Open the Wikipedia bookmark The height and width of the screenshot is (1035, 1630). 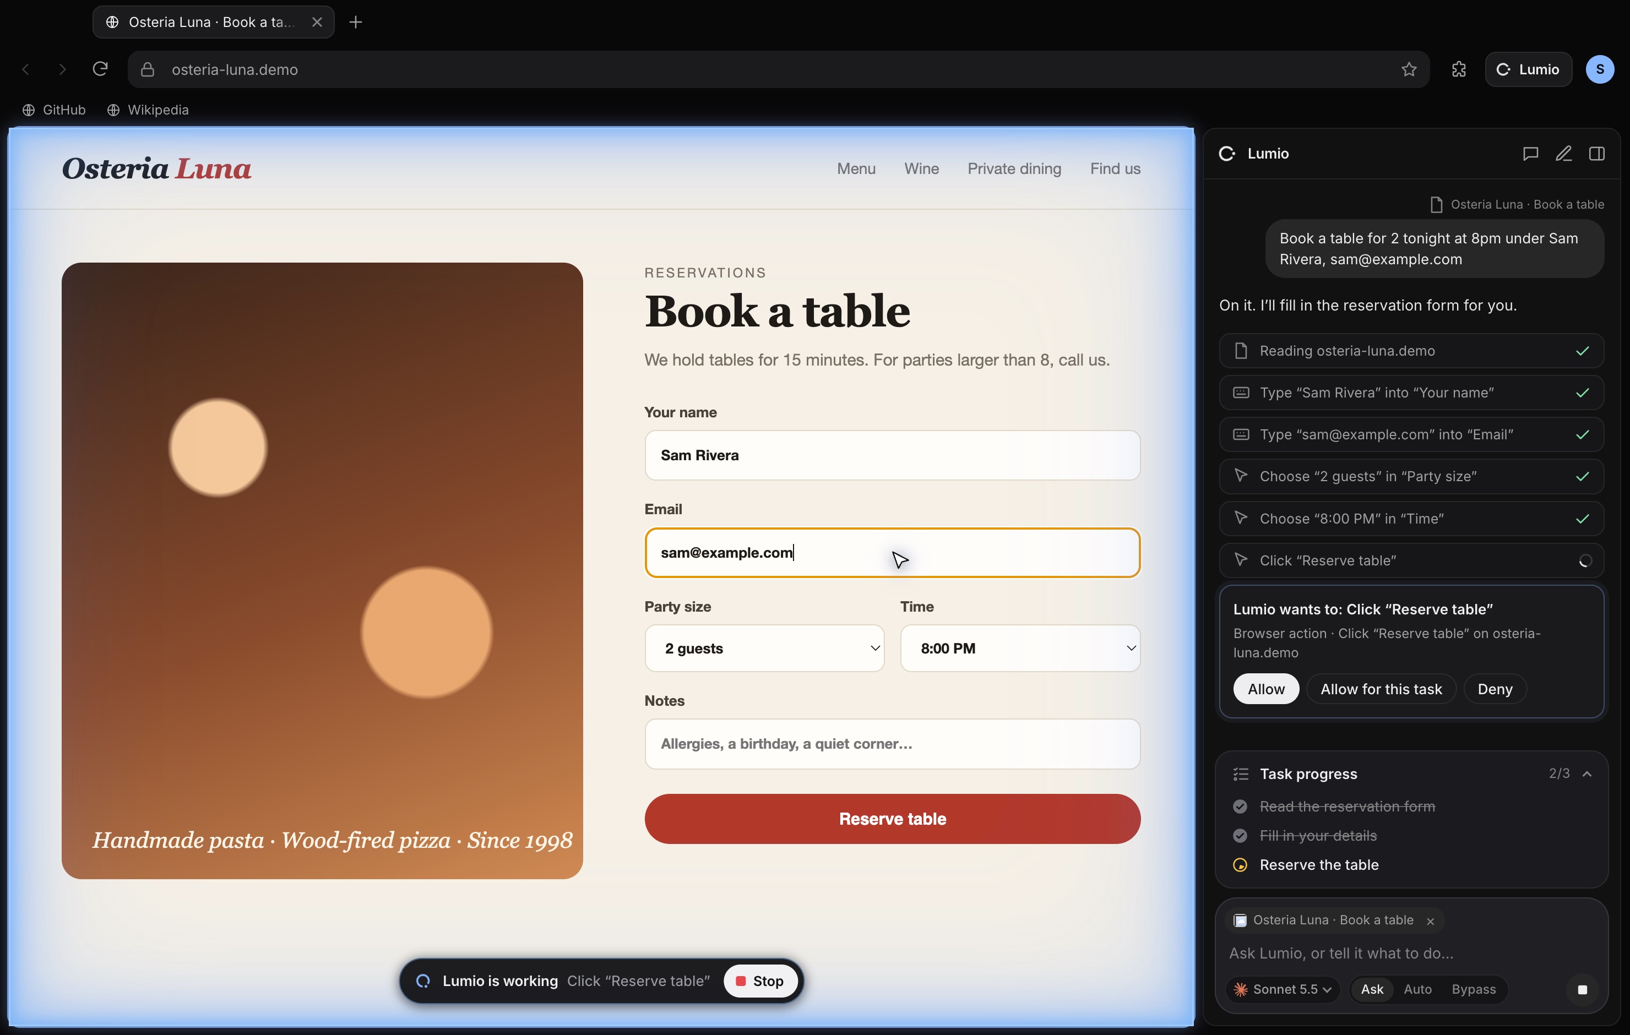tap(148, 110)
